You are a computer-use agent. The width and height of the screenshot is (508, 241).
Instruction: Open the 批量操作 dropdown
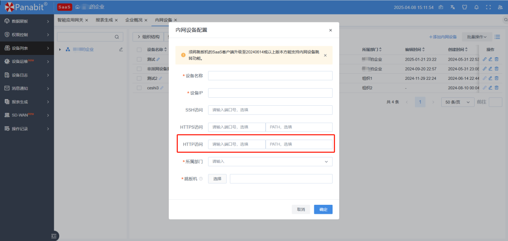pyautogui.click(x=477, y=37)
